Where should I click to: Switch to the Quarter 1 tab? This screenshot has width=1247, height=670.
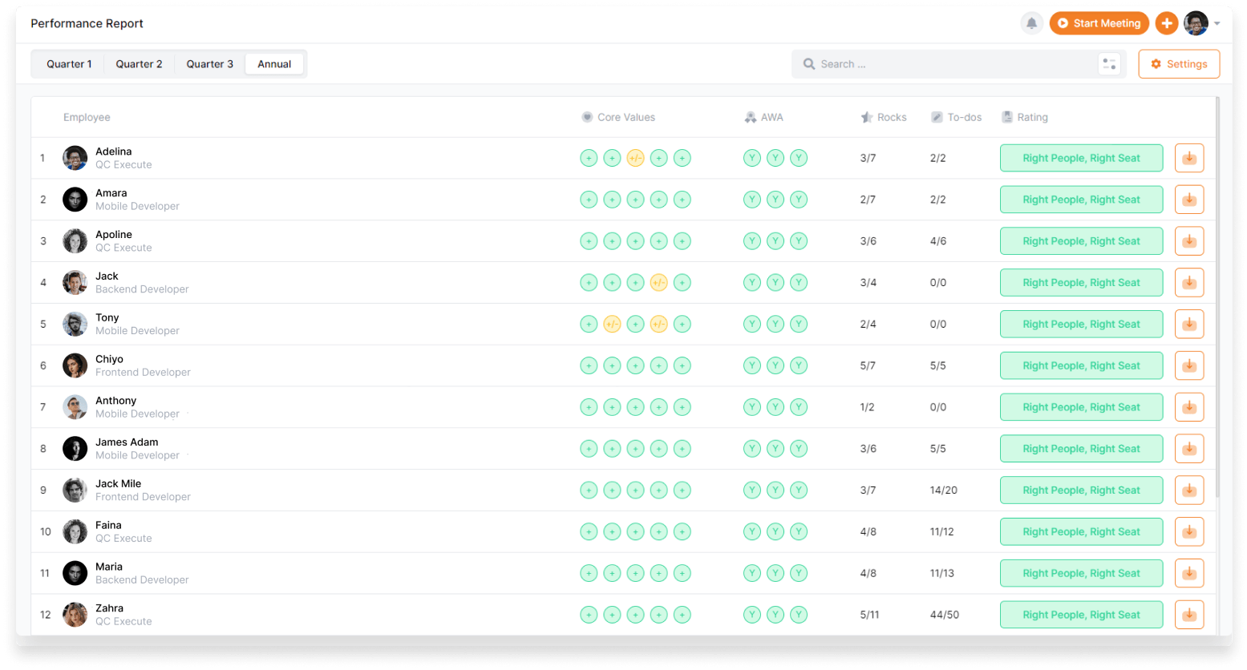tap(69, 64)
